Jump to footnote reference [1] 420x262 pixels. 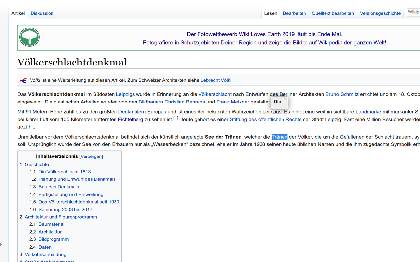coord(176,118)
